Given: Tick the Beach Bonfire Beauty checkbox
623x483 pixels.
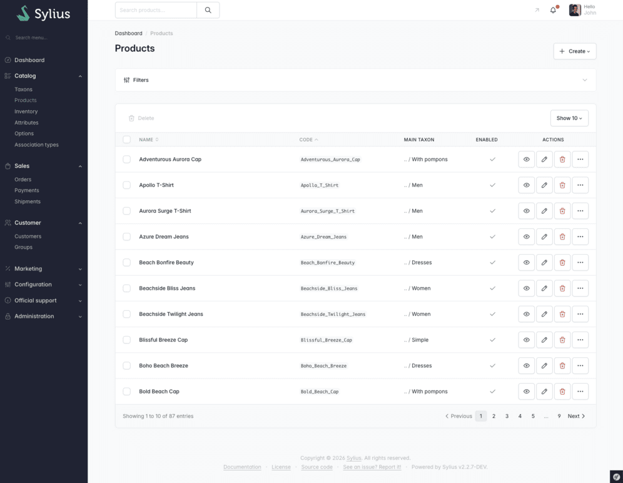Looking at the screenshot, I should click(x=126, y=263).
